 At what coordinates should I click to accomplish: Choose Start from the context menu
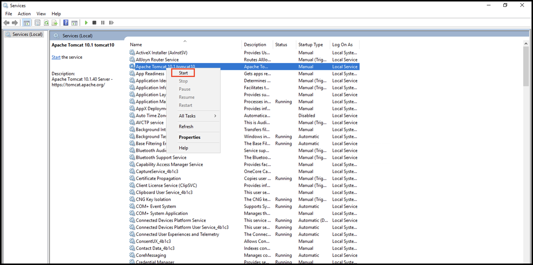(183, 73)
